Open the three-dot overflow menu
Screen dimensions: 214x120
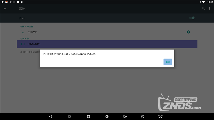pos(209,9)
